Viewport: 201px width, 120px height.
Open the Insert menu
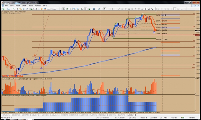18,6
